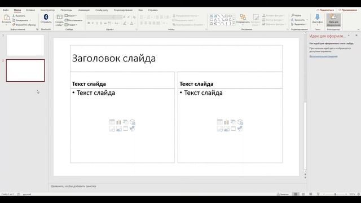Viewport: 361px width, 203px height.
Task: Switch to the View (Вид) tab
Action: [x=140, y=10]
